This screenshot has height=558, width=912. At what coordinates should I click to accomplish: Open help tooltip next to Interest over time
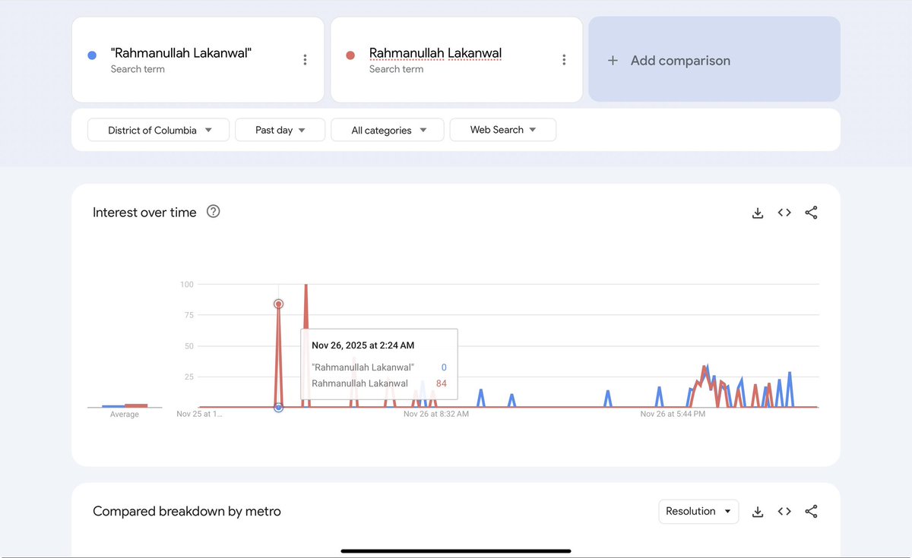pyautogui.click(x=213, y=212)
